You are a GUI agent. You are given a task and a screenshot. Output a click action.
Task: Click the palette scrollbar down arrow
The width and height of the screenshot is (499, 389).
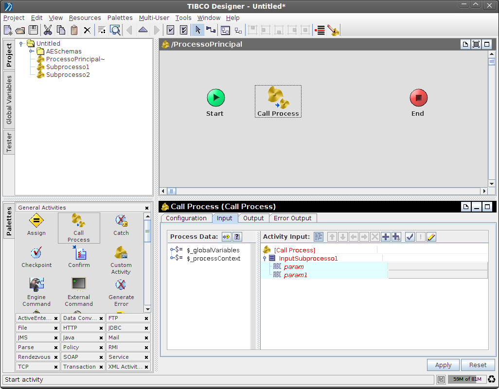coord(148,309)
